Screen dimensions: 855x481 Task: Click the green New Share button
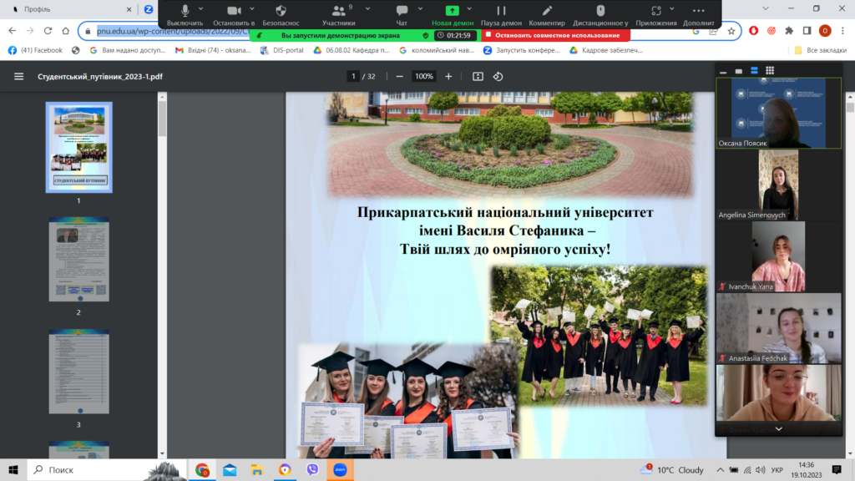452,12
